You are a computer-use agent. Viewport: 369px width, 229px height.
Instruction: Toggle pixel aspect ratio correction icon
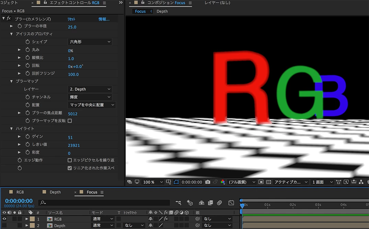(338, 182)
